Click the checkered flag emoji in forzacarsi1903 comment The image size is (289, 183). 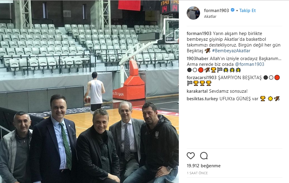(x=190, y=83)
